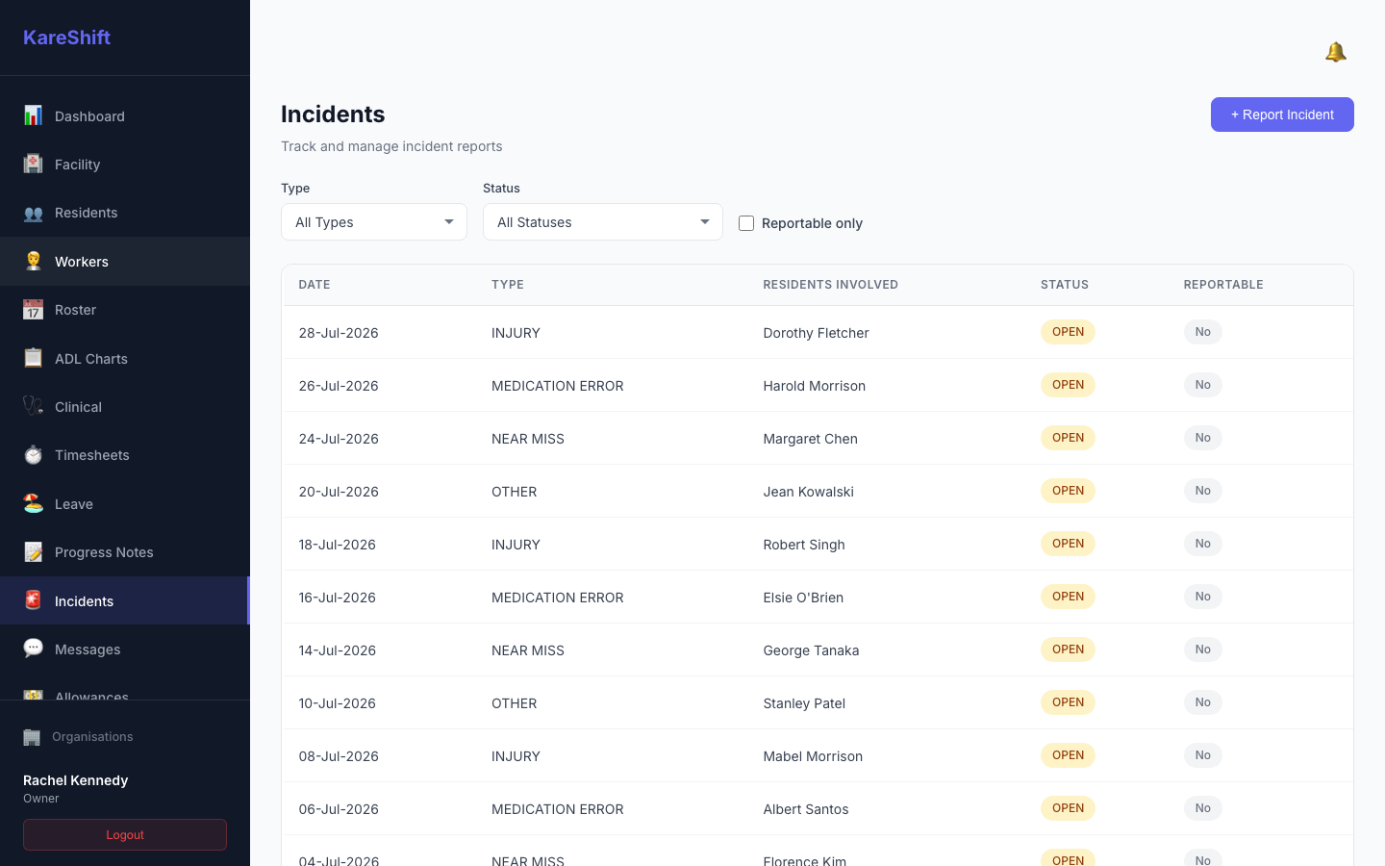Click the Logout button

125,835
